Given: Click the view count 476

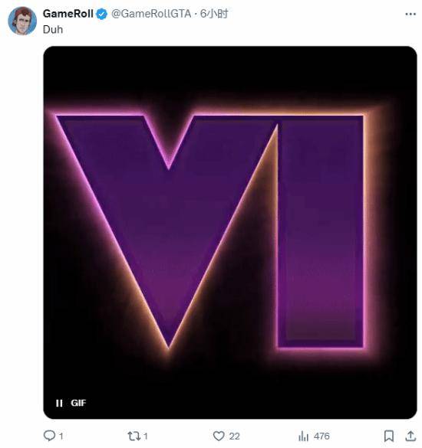Looking at the screenshot, I should coord(321,436).
